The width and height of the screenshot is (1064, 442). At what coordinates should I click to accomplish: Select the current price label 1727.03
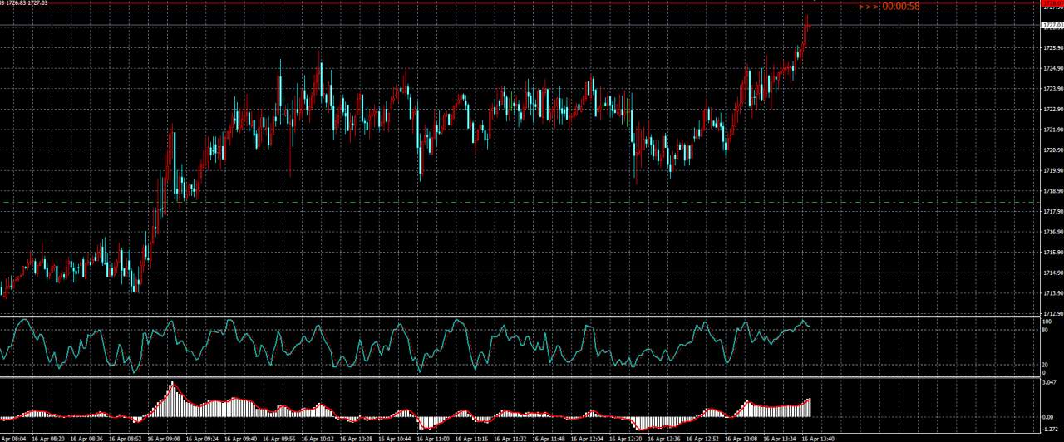1052,26
